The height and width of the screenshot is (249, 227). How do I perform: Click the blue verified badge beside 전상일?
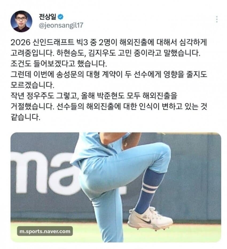pos(60,17)
